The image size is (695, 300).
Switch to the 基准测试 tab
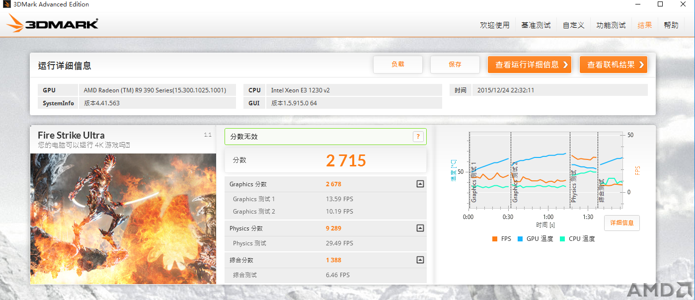click(536, 25)
